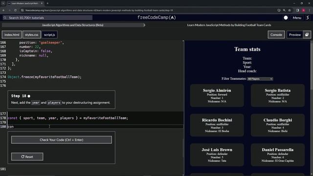Switch to the index.html tab
313x176 pixels.
click(12, 35)
